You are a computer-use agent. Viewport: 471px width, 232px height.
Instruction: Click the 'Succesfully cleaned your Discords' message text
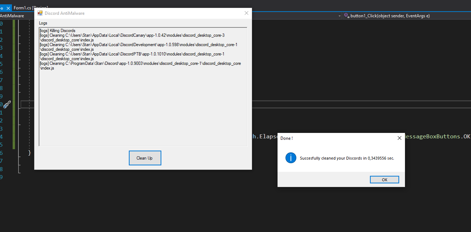pos(347,158)
